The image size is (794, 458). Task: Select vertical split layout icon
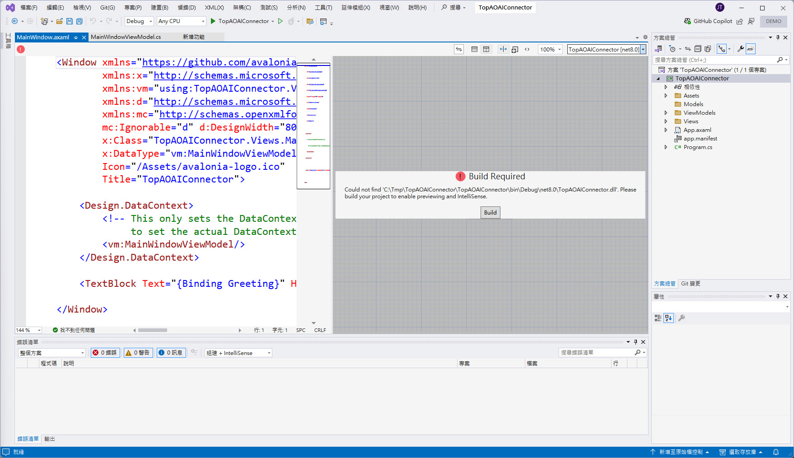coord(486,49)
